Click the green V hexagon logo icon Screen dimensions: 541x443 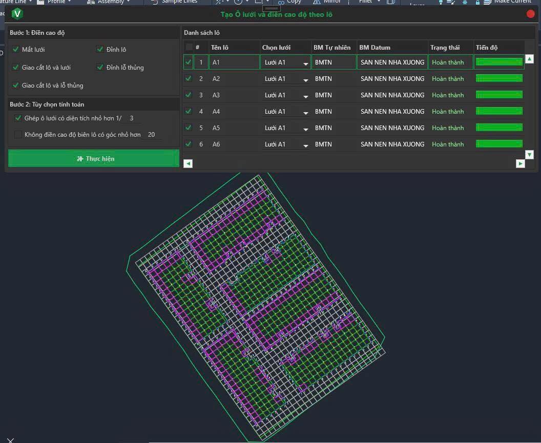click(17, 14)
